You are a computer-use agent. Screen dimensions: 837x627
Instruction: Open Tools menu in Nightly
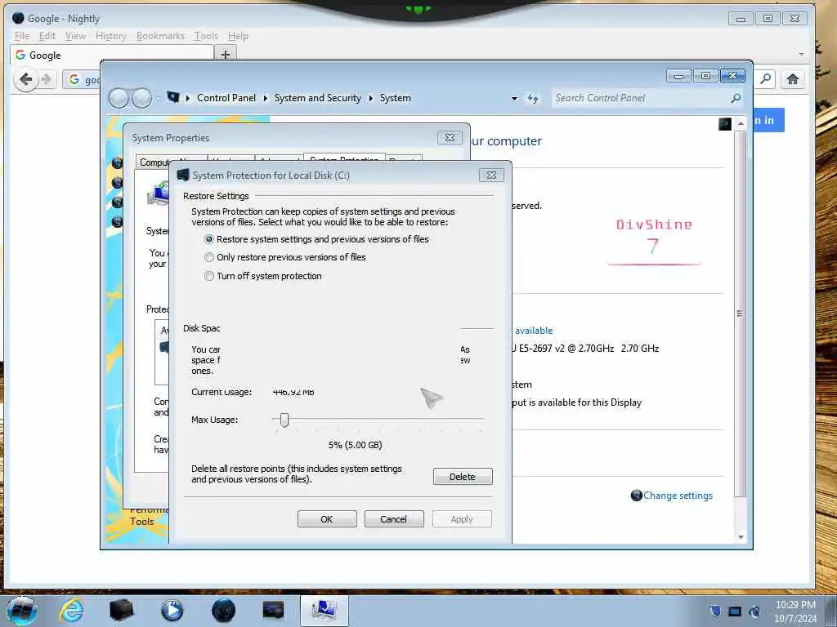206,36
